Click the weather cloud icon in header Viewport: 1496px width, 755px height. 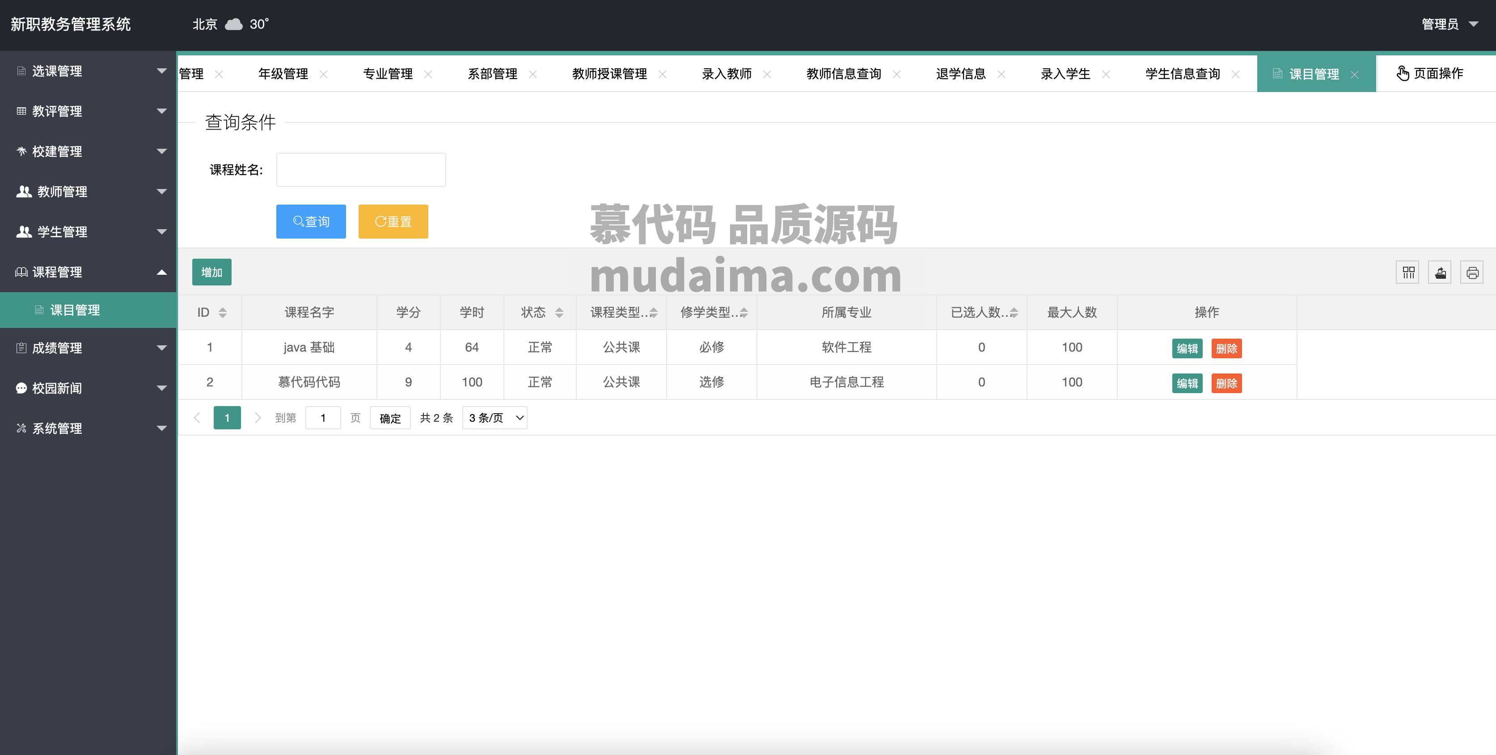click(x=233, y=25)
